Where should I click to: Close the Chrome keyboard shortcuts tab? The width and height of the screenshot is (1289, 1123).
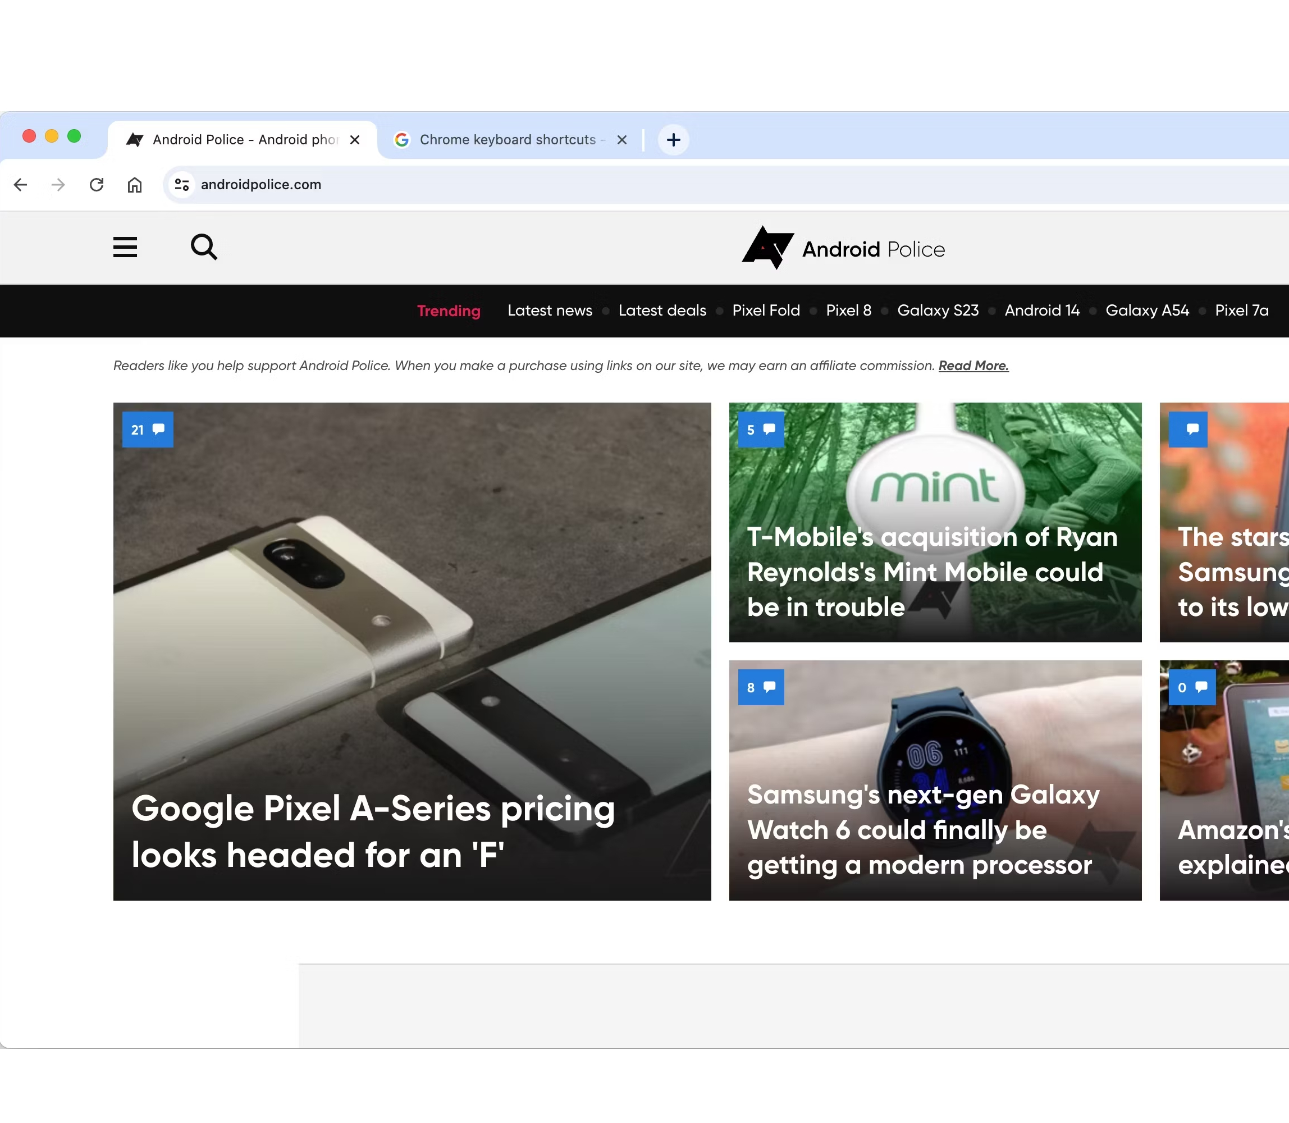(621, 140)
